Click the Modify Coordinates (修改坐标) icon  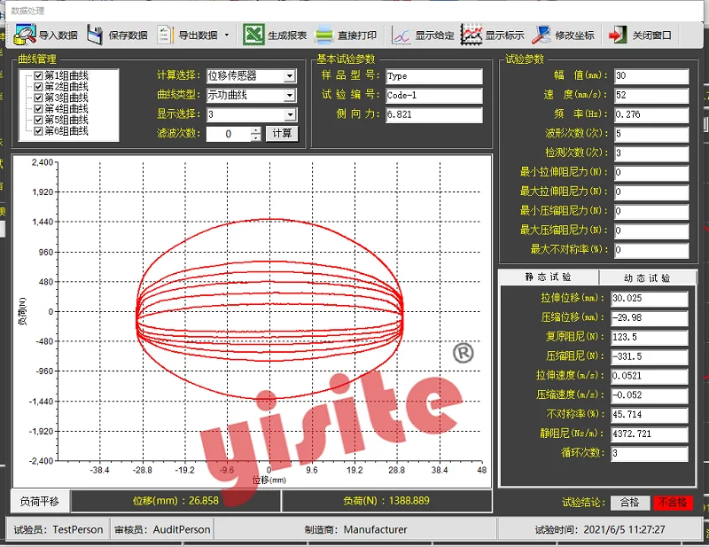click(x=541, y=35)
